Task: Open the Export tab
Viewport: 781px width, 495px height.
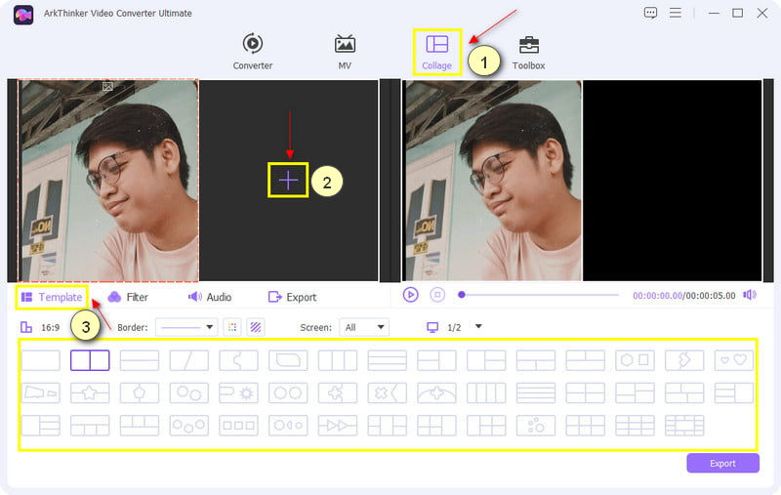Action: point(292,298)
